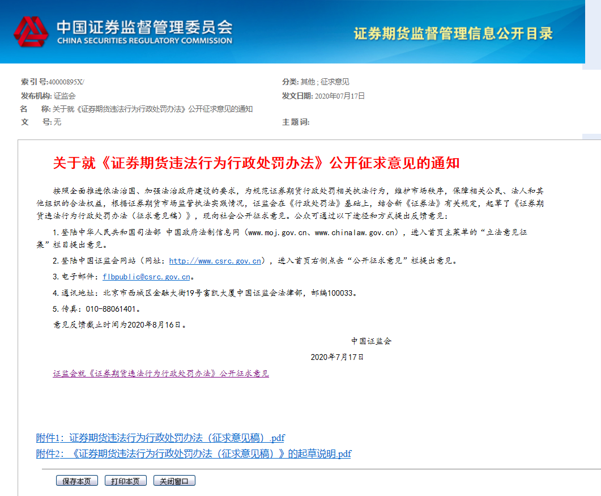Click the 主题词 field label
Image resolution: width=601 pixels, height=496 pixels.
pyautogui.click(x=296, y=122)
